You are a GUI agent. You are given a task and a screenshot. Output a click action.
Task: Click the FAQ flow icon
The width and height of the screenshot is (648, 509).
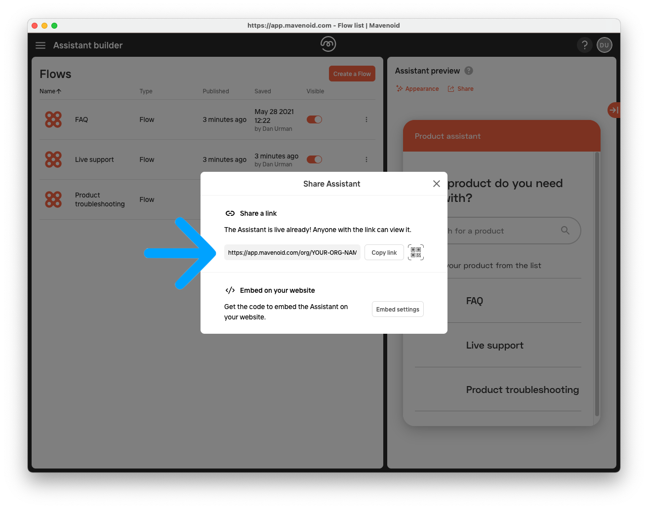pyautogui.click(x=53, y=119)
